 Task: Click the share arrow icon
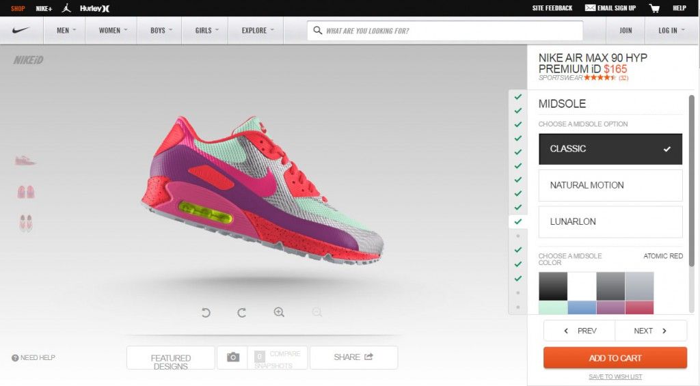click(368, 357)
